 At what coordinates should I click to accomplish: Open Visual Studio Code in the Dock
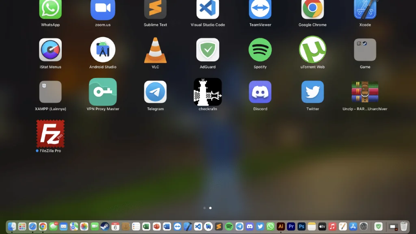coord(198,227)
